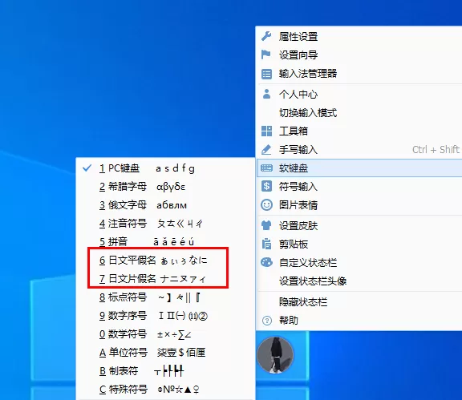Image resolution: width=462 pixels, height=400 pixels.
Task: Open 帮助 from the menu
Action: 359,320
